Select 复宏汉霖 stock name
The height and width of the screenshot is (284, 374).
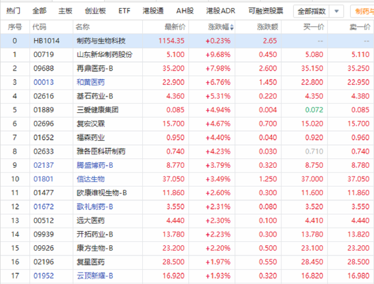coord(90,124)
